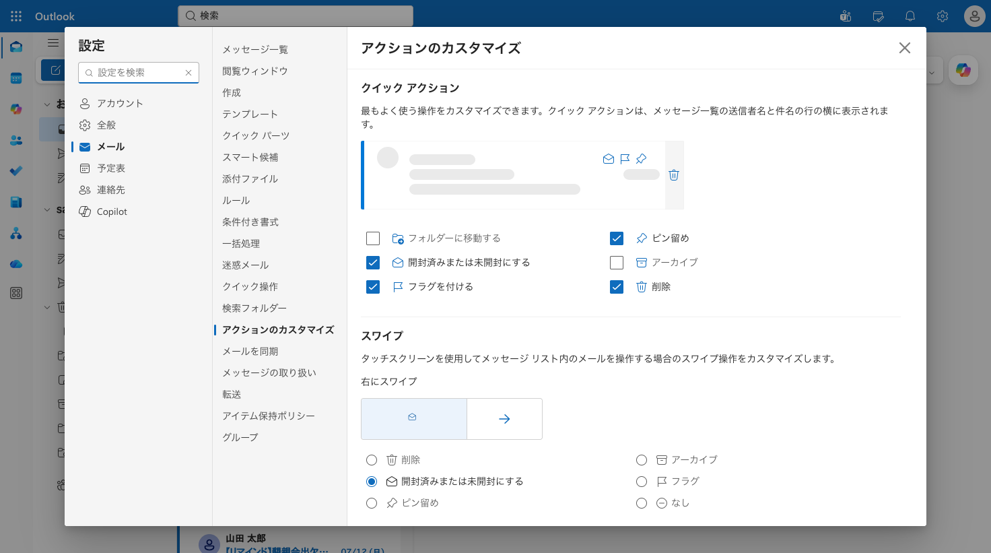This screenshot has width=991, height=553.
Task: Close the settings dialog
Action: click(905, 48)
